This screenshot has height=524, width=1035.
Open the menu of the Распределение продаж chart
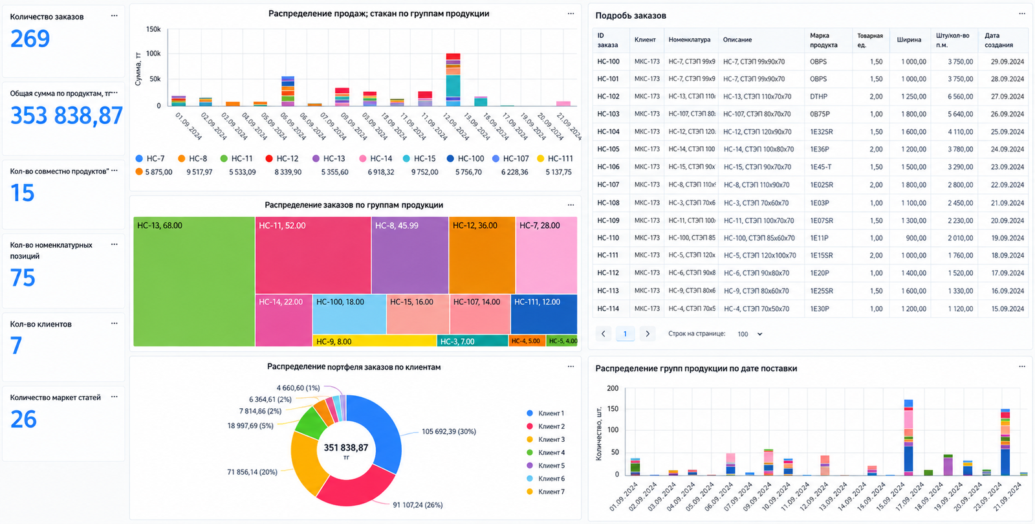571,14
